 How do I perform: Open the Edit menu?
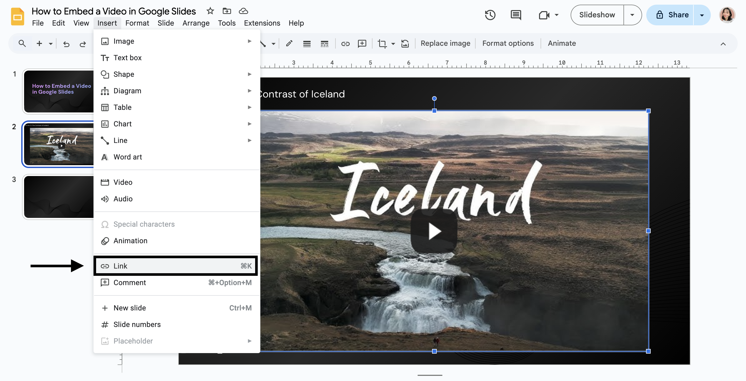click(58, 23)
